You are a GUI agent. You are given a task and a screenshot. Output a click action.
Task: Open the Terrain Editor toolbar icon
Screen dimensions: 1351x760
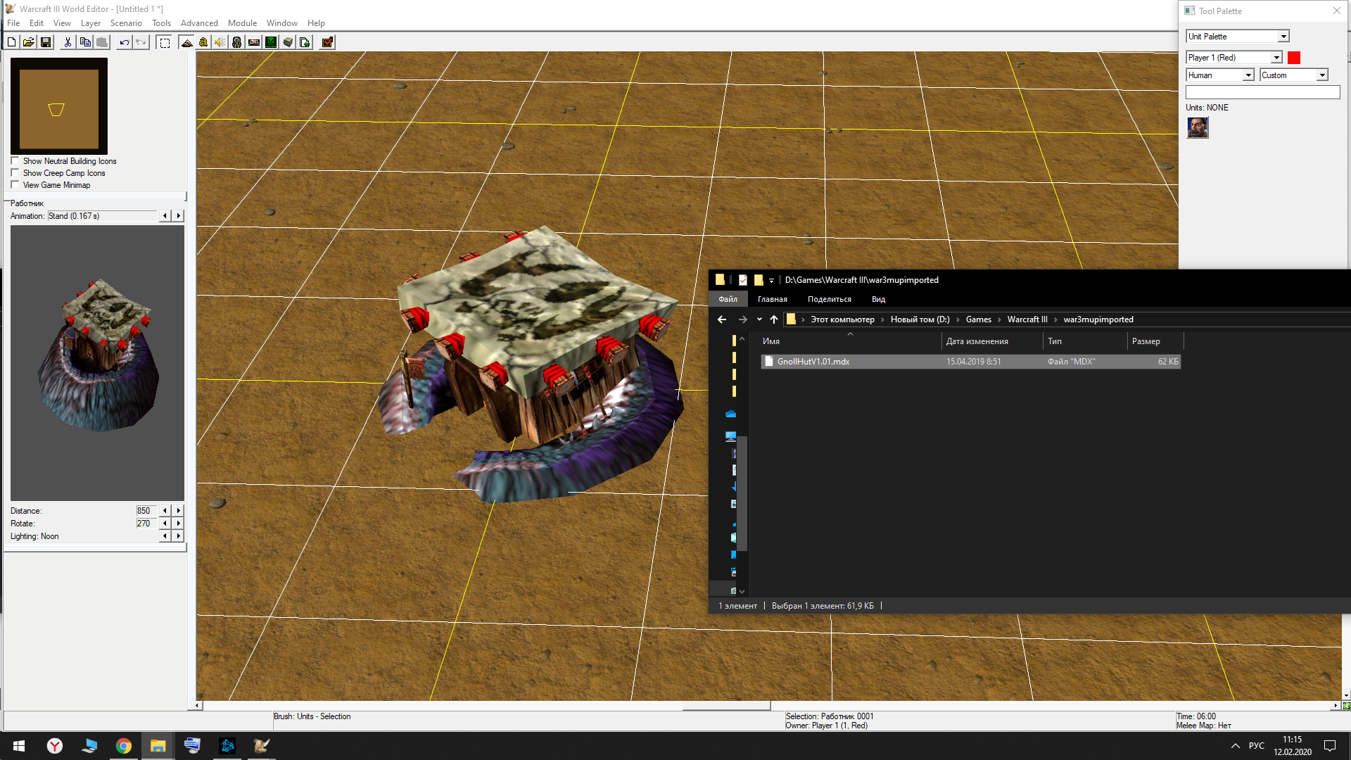point(186,42)
